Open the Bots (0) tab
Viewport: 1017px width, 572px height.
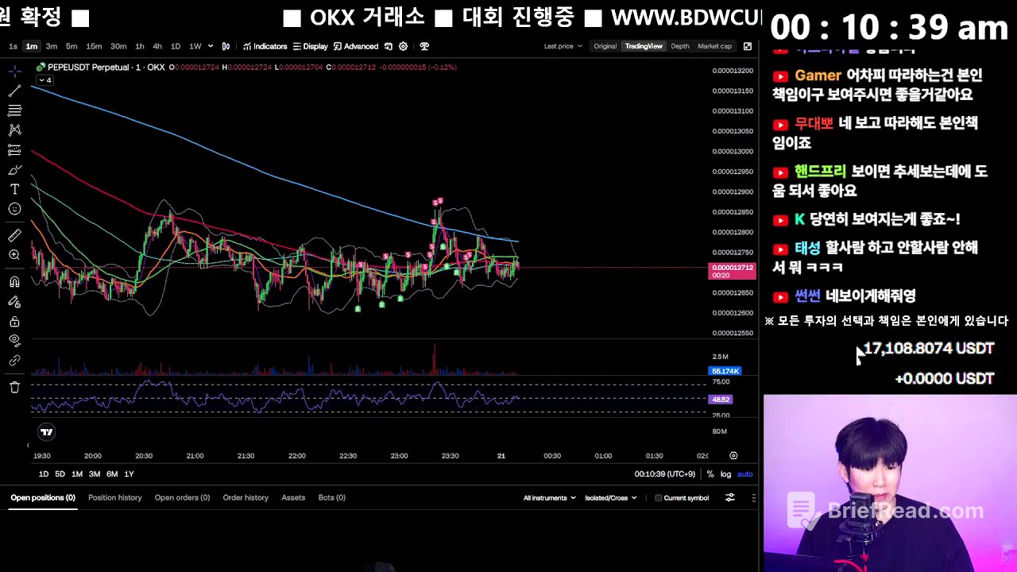(331, 498)
